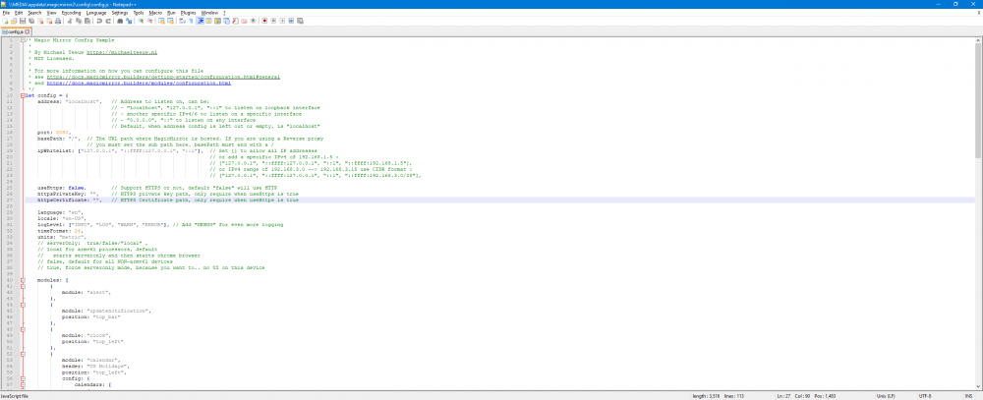
Task: Collapse the calendar module block at line 52
Action: pyautogui.click(x=24, y=354)
